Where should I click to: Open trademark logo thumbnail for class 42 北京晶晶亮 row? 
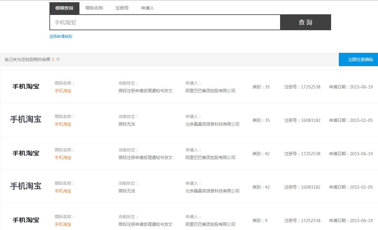(x=26, y=186)
